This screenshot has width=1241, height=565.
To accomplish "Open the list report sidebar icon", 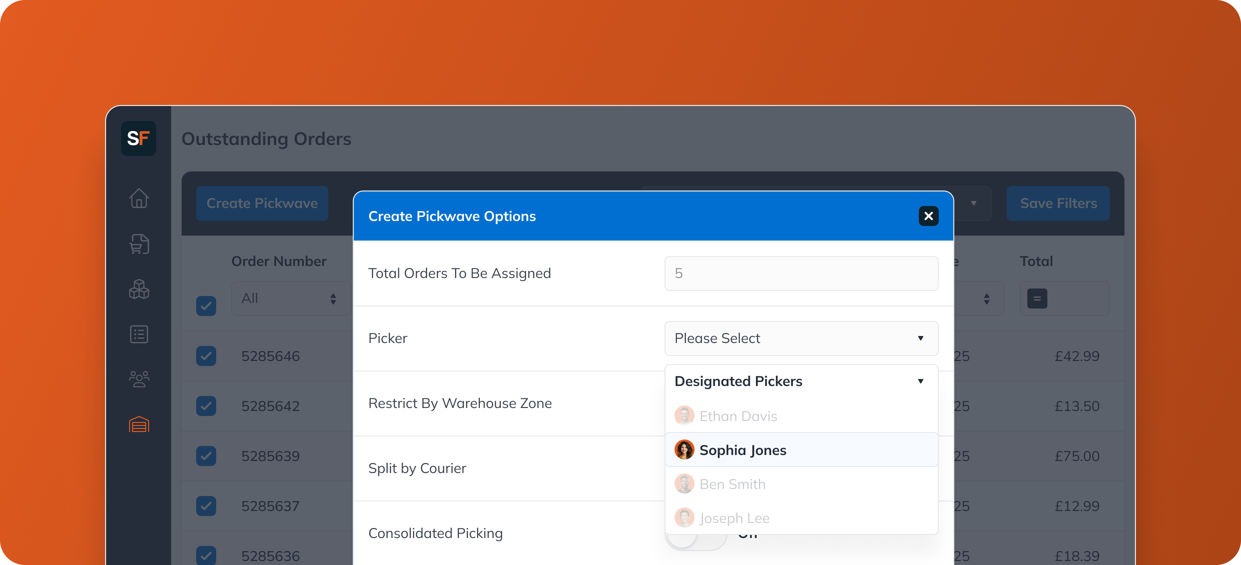I will click(x=139, y=334).
